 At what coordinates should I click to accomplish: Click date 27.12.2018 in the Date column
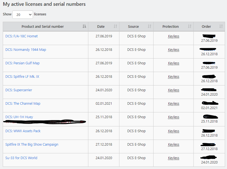pos(104,145)
